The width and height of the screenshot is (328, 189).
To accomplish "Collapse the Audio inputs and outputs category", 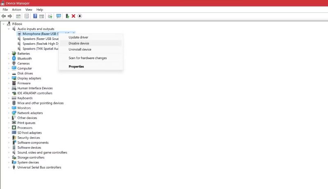I will (9, 29).
